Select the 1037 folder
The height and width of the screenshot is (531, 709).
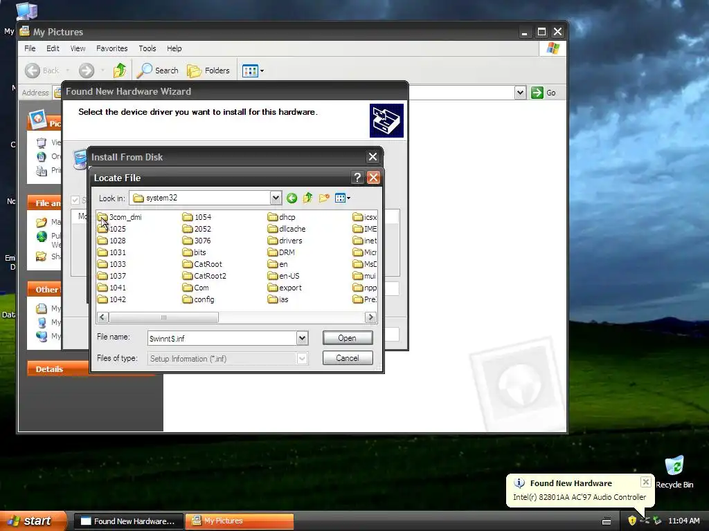(x=112, y=276)
